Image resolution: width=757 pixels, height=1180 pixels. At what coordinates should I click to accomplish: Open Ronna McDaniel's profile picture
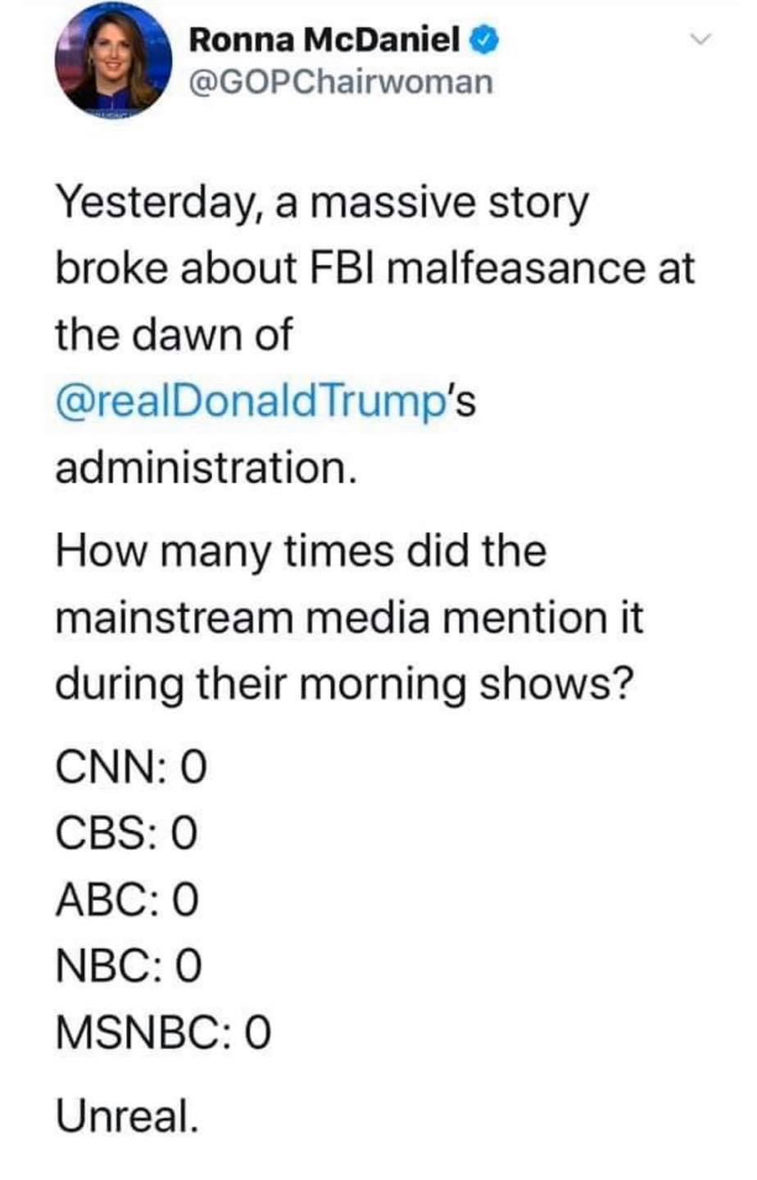tap(113, 61)
